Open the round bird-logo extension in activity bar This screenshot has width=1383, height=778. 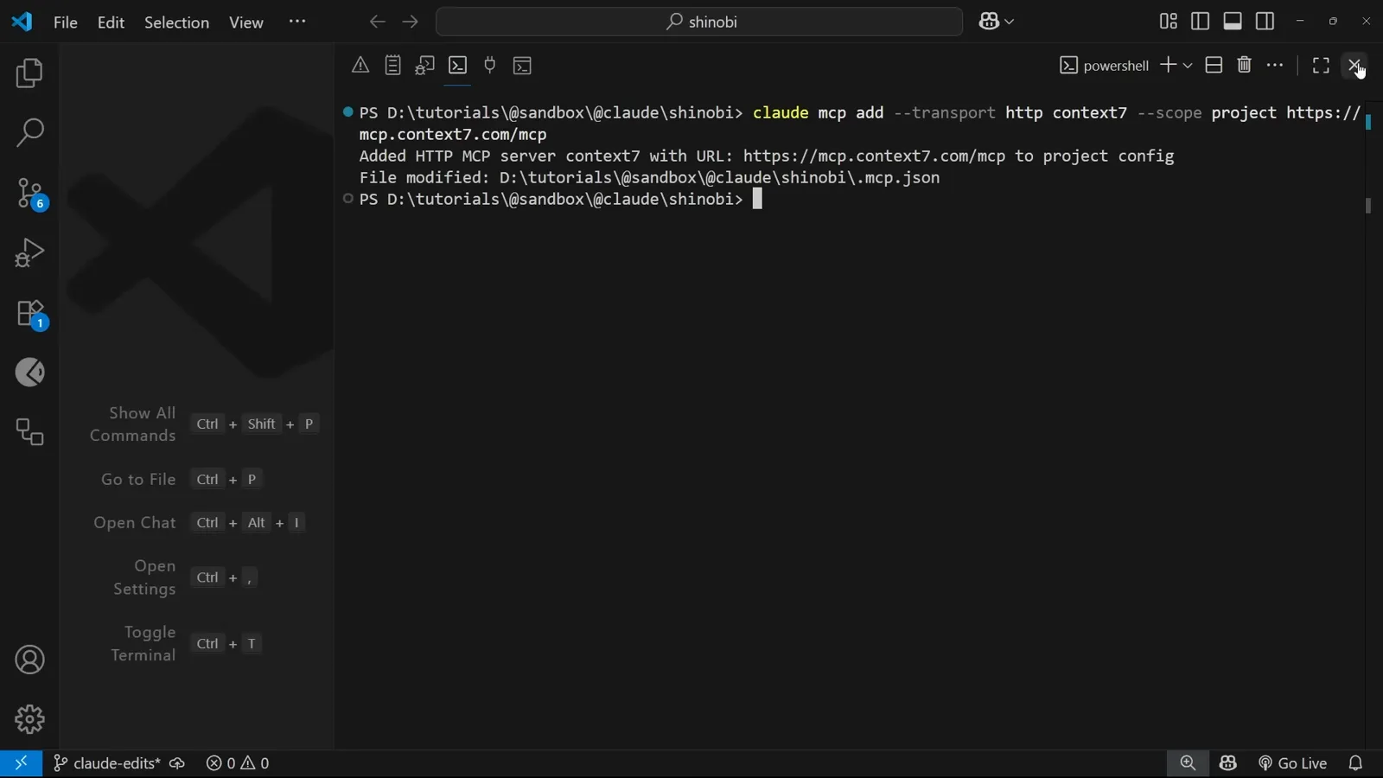(29, 373)
